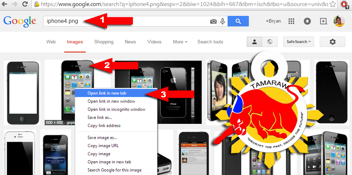Select Copy link address
Image resolution: width=352 pixels, height=175 pixels.
click(116, 125)
